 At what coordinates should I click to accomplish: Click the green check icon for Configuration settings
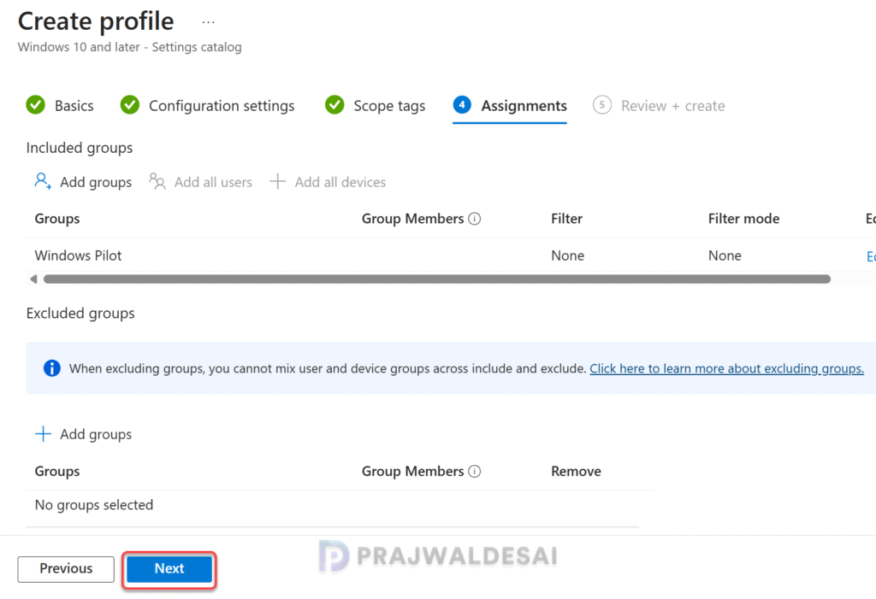(x=130, y=105)
